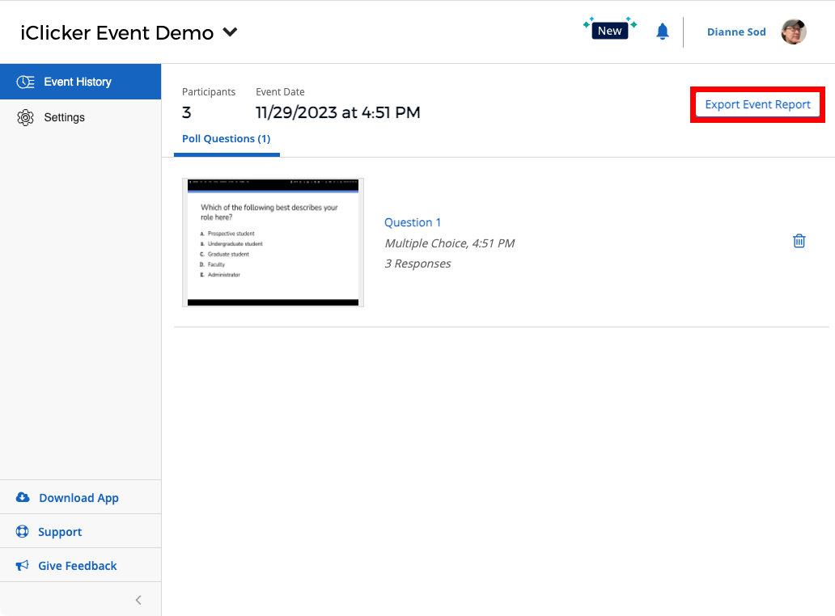The height and width of the screenshot is (616, 835).
Task: Click the Download App cloud icon
Action: tap(22, 497)
